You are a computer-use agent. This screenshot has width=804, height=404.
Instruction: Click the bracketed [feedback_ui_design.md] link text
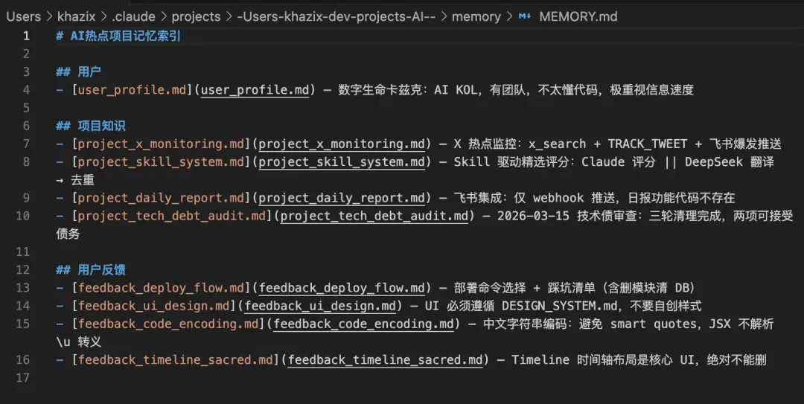(x=154, y=306)
